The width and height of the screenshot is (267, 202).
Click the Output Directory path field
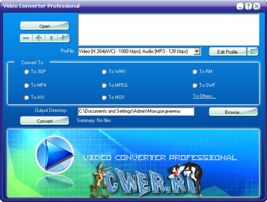136,111
